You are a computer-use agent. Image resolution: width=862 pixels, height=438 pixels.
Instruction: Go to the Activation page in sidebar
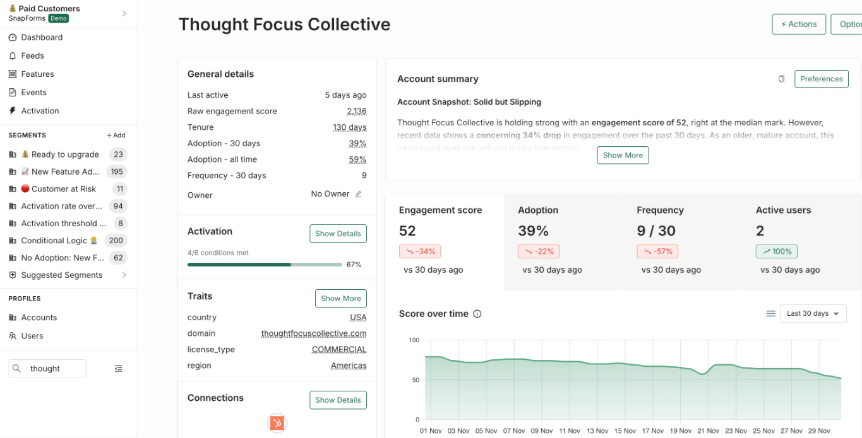[40, 110]
